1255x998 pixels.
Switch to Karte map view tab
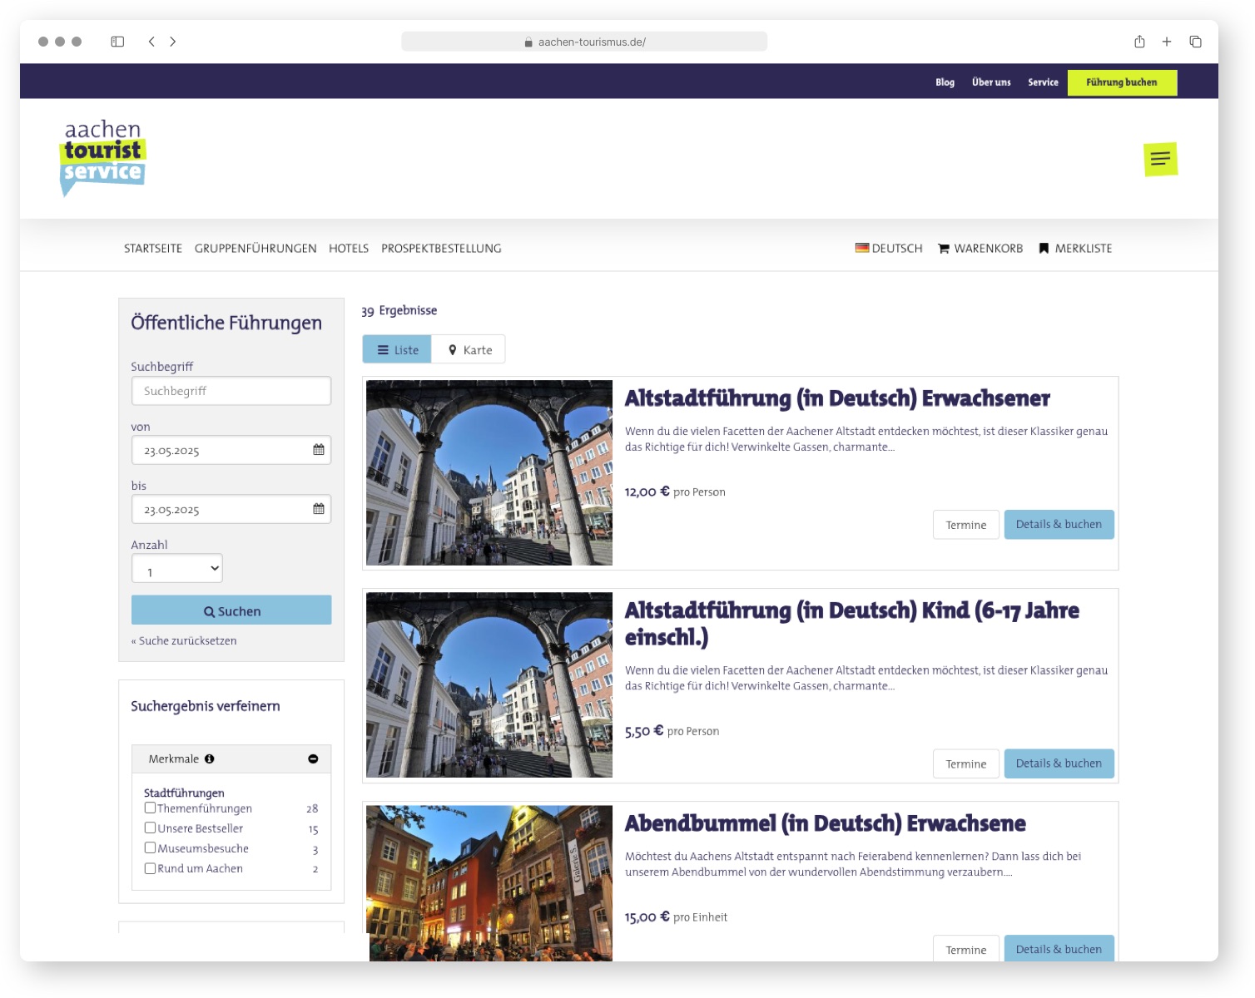point(469,349)
